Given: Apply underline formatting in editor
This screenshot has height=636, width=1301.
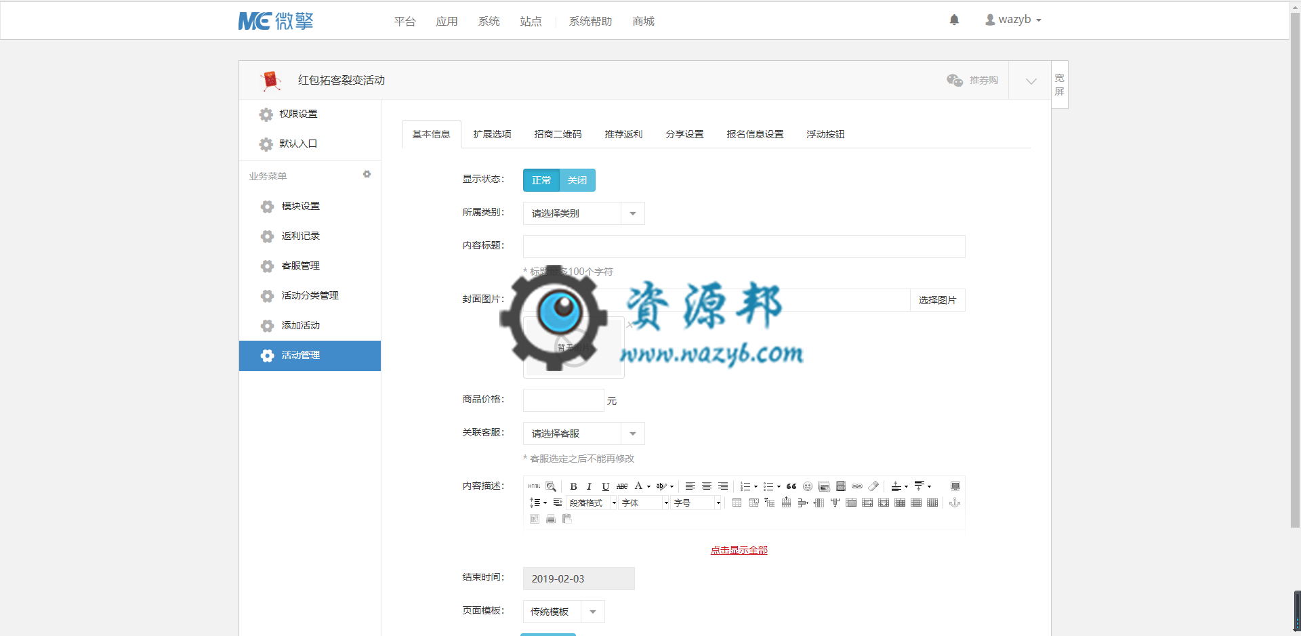Looking at the screenshot, I should [x=606, y=486].
